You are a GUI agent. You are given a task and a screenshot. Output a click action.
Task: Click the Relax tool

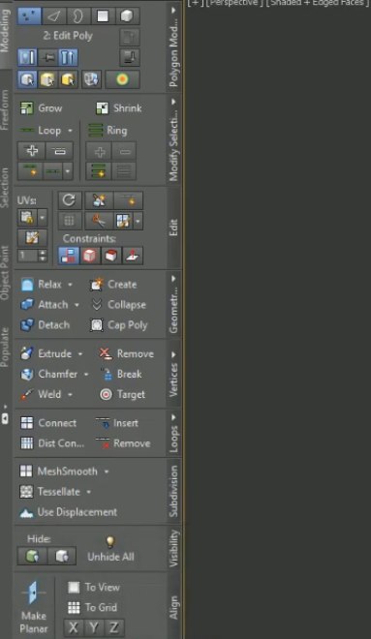point(42,284)
